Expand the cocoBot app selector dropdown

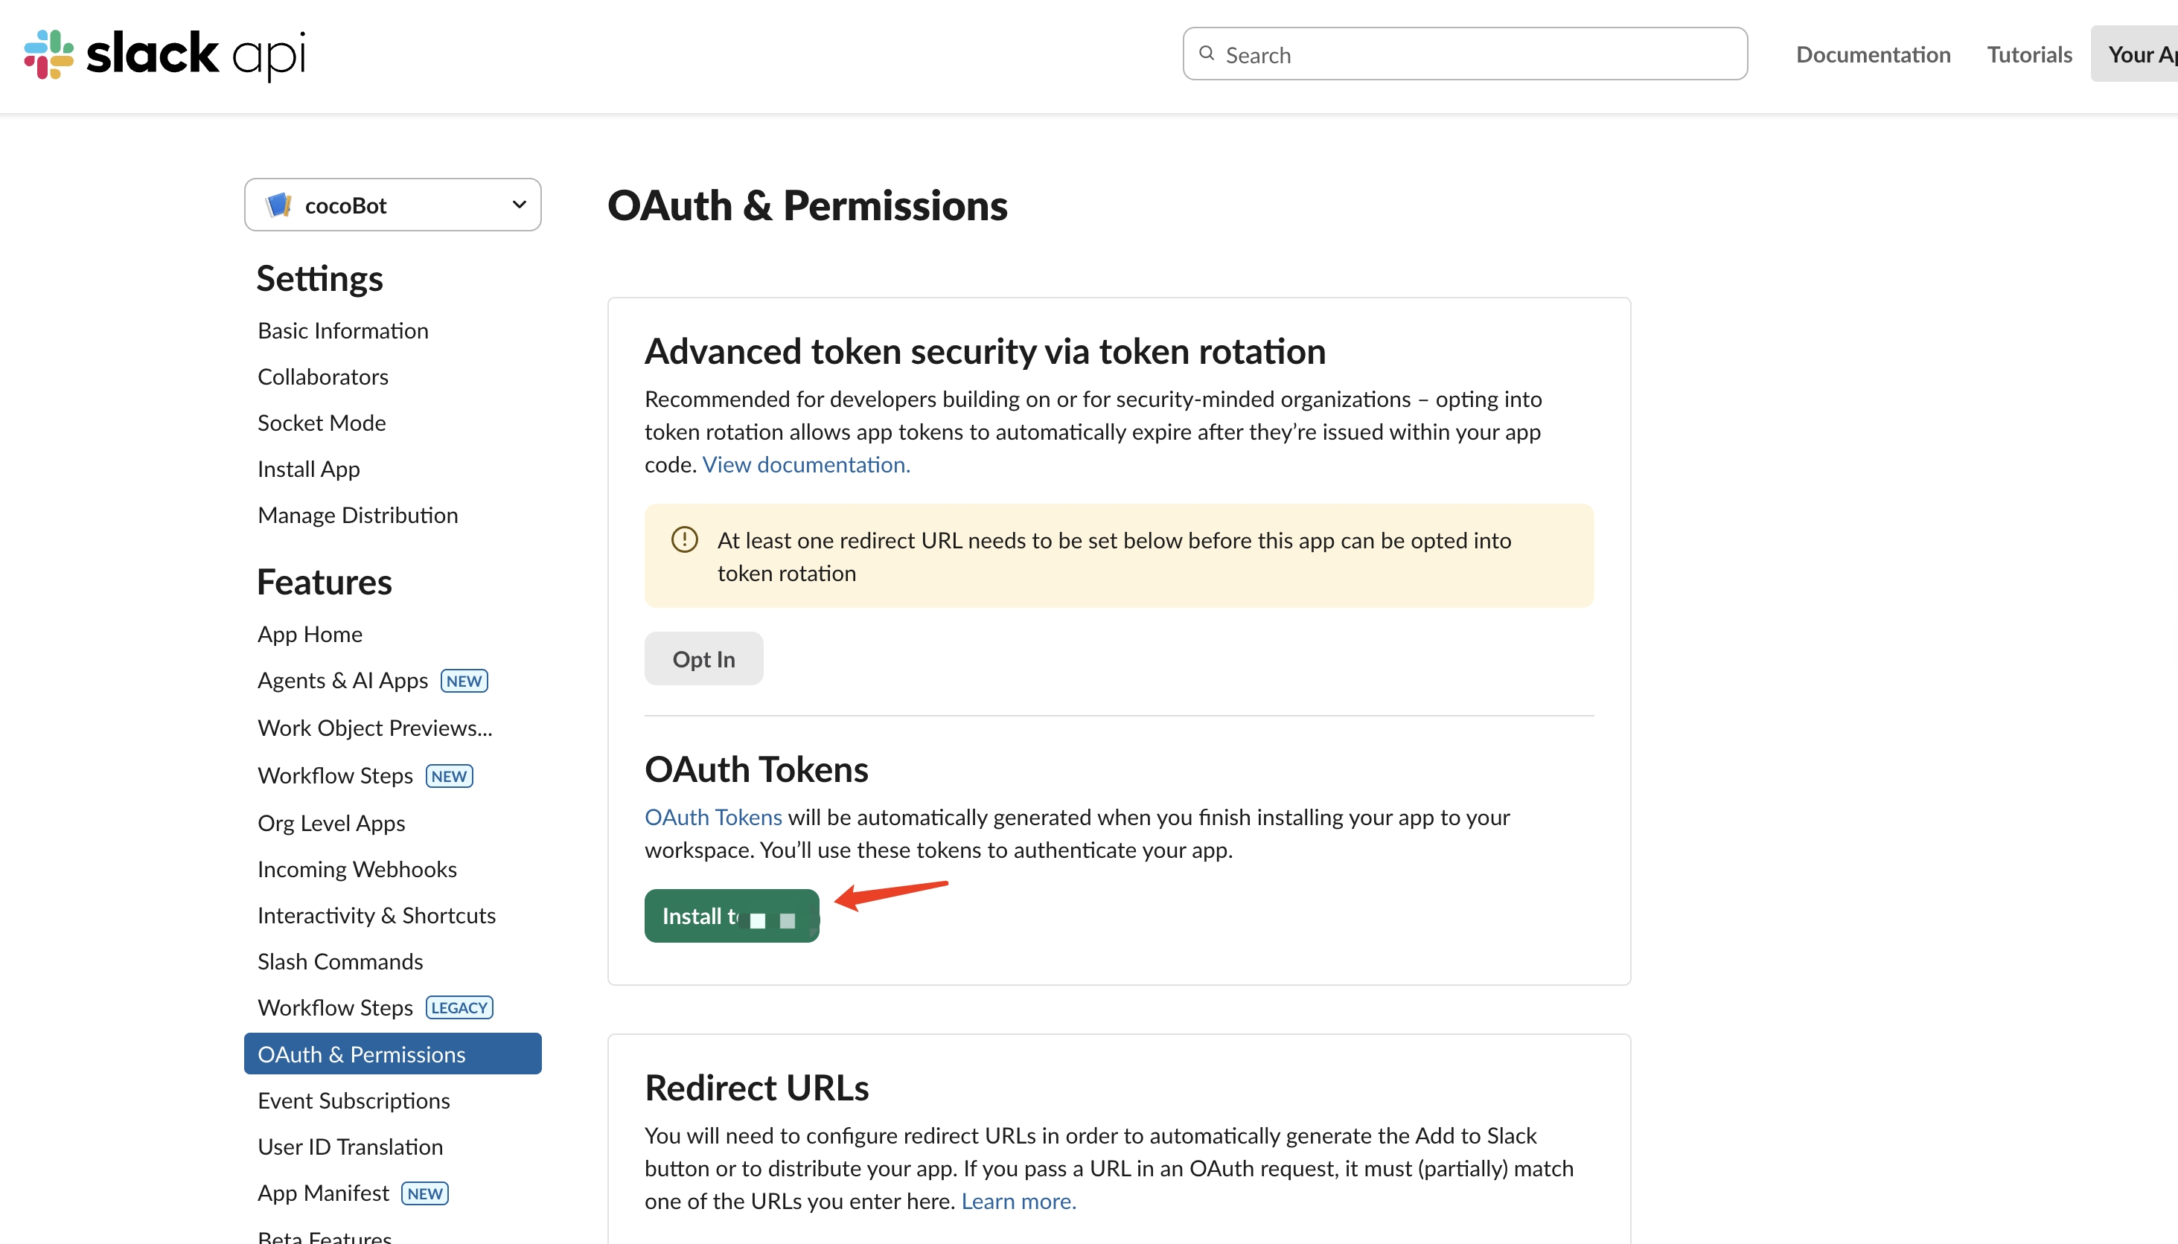click(518, 204)
